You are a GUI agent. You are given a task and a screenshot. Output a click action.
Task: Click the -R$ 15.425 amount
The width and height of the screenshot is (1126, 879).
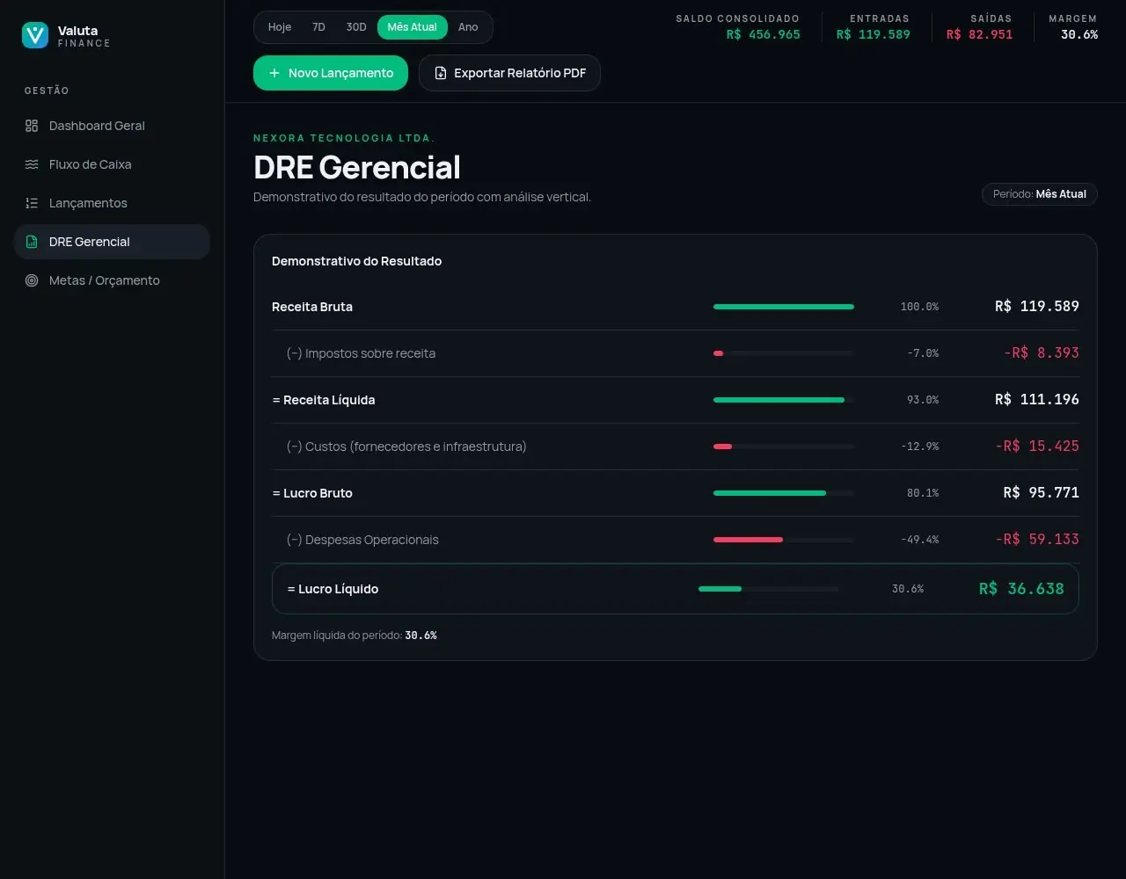pyautogui.click(x=1037, y=447)
